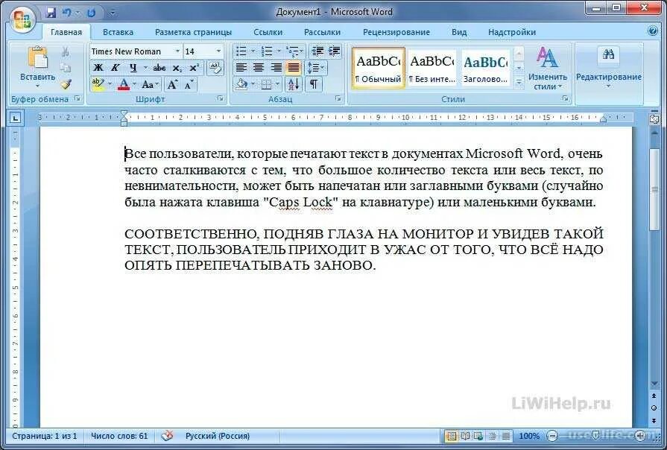Click the tab selector at ruler corner
Screen dimensions: 667x450
click(16, 118)
